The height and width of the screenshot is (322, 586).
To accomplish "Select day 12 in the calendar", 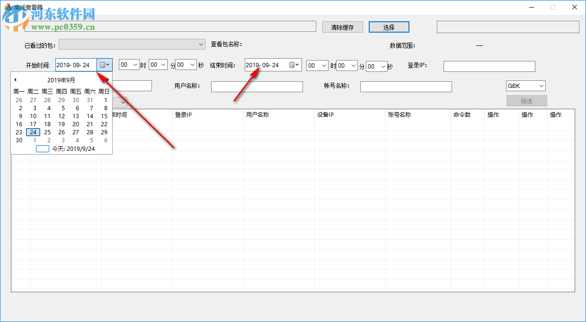I will tap(62, 116).
